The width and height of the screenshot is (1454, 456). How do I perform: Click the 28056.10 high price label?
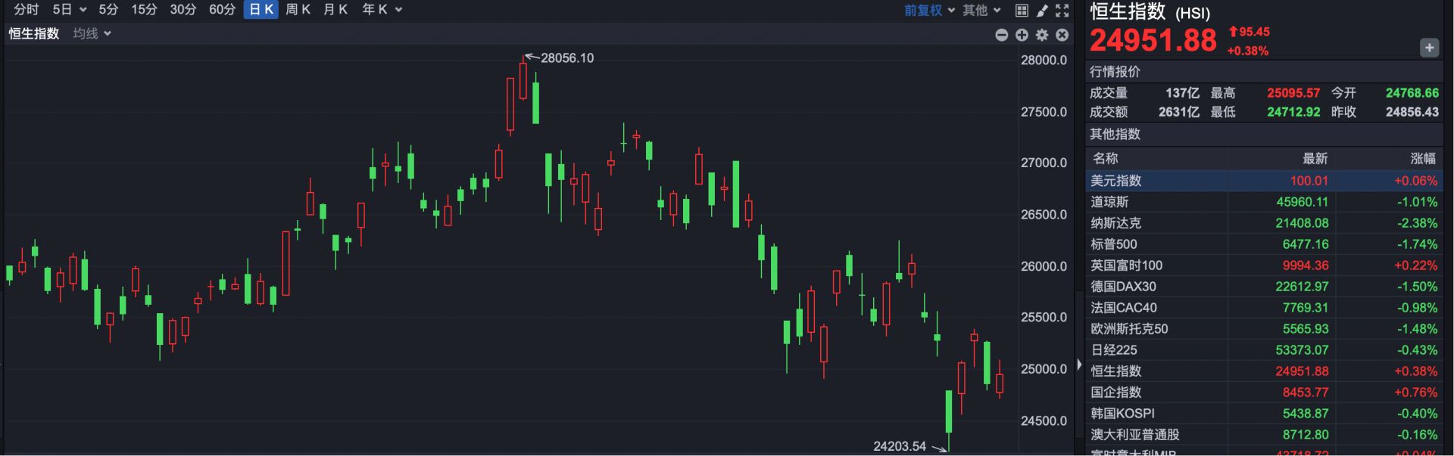click(x=566, y=58)
